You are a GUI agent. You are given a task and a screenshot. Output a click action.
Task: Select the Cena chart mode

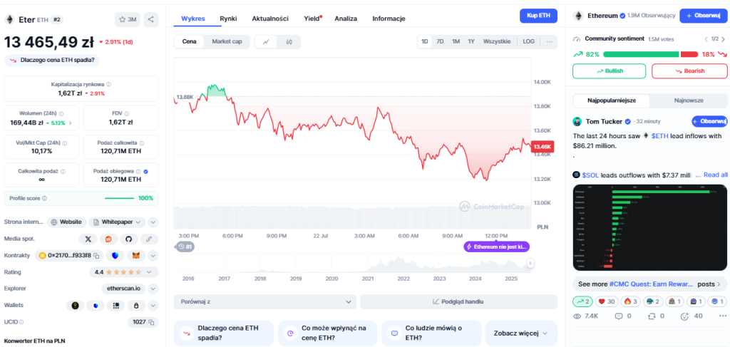click(x=189, y=41)
